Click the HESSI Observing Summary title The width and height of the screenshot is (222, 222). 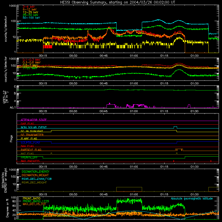click(117, 2)
